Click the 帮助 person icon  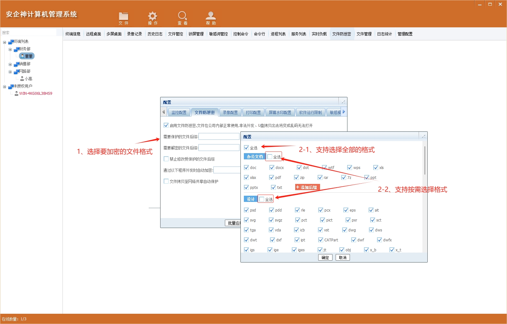click(x=211, y=16)
